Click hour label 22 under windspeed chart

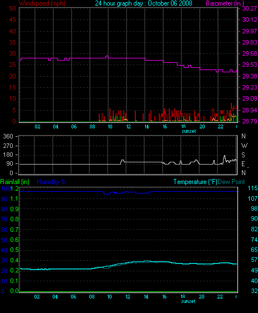coord(220,127)
